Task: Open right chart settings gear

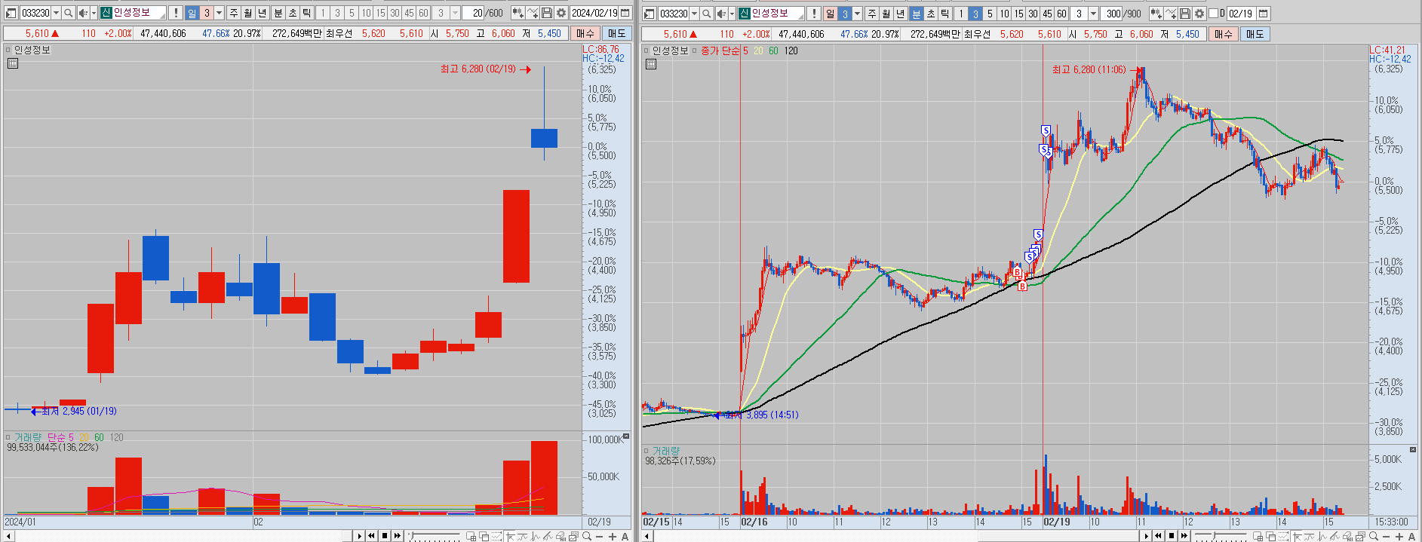Action: (1199, 14)
